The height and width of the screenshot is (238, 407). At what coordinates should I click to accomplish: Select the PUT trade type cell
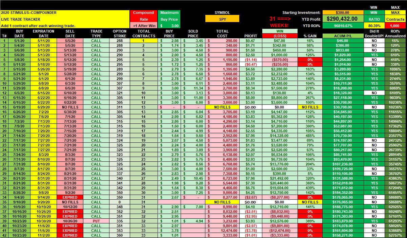click(x=96, y=221)
